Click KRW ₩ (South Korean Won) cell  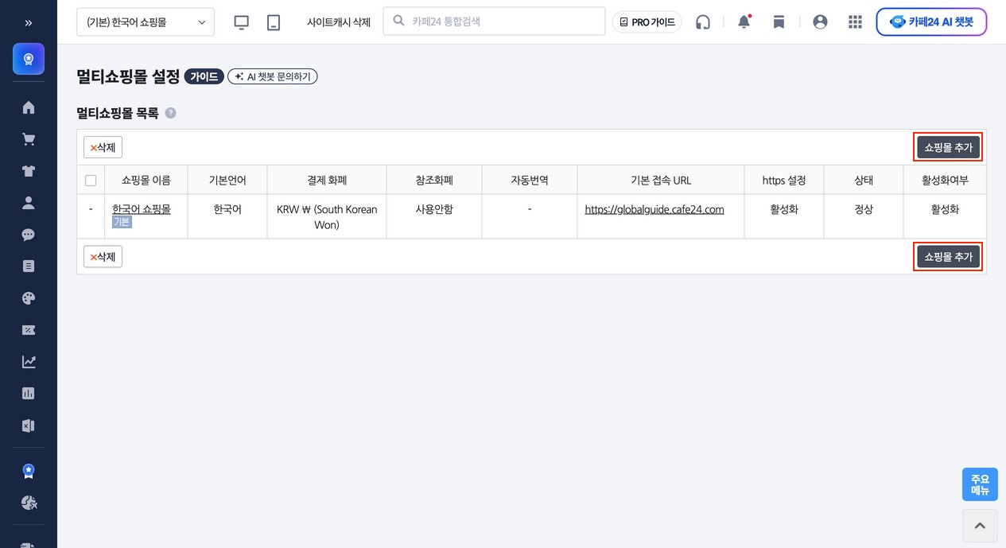pyautogui.click(x=327, y=217)
